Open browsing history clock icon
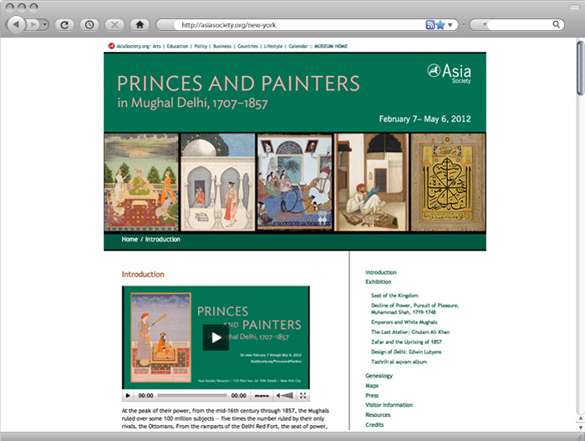Screen dimensions: 585x441 coord(89,25)
